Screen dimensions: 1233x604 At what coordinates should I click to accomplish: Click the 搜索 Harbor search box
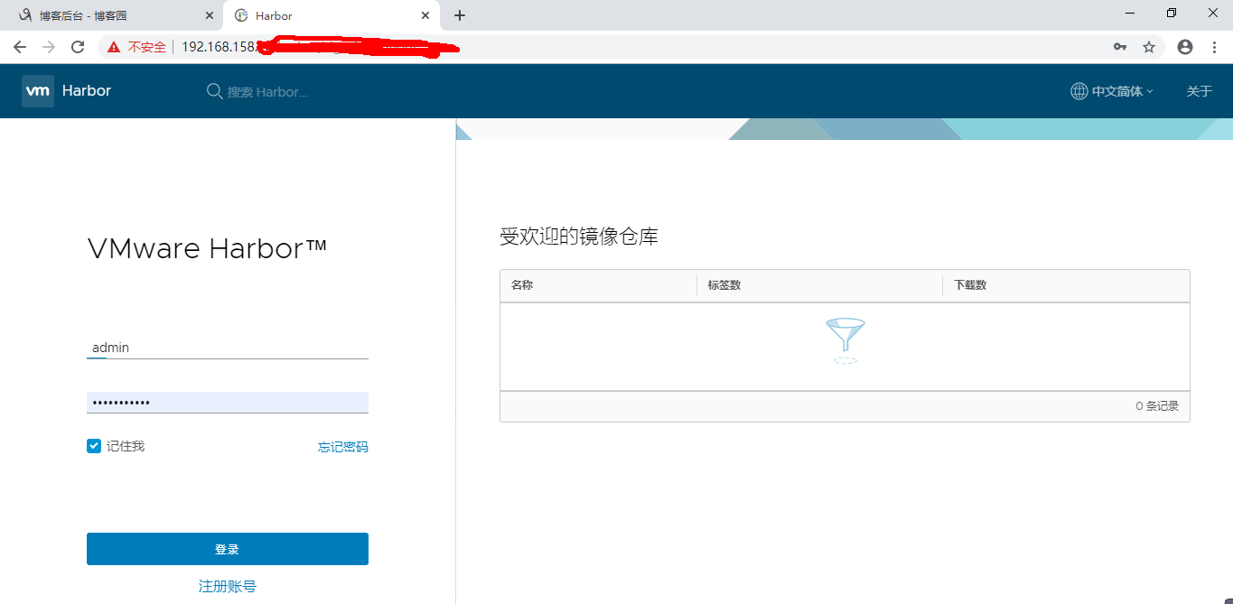[267, 92]
